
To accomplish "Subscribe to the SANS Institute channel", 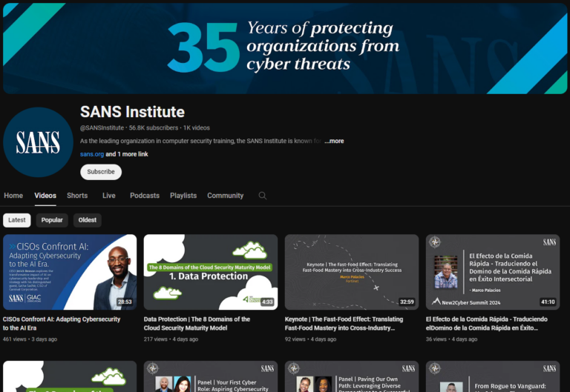I will click(x=101, y=172).
